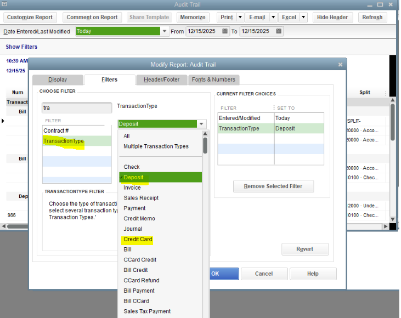Open the Deposit transaction type dropdown arrow
Screen dimensions: 401x318
(x=201, y=124)
